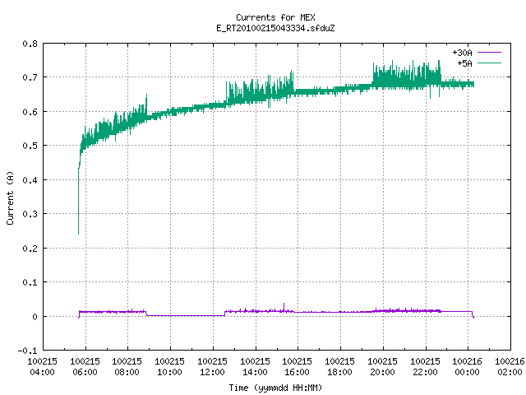This screenshot has height=395, width=526.
Task: Click the y-axis tick label '0.5'
Action: [x=30, y=146]
